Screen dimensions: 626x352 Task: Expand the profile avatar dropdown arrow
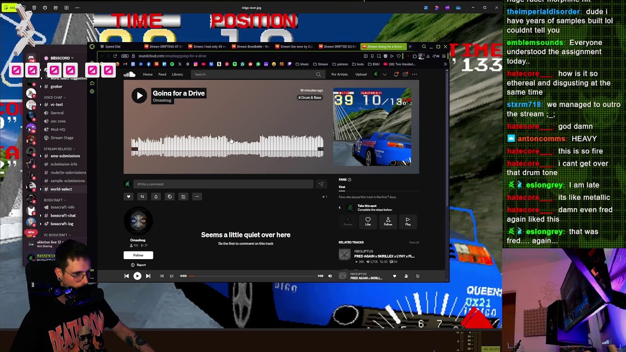[x=384, y=74]
